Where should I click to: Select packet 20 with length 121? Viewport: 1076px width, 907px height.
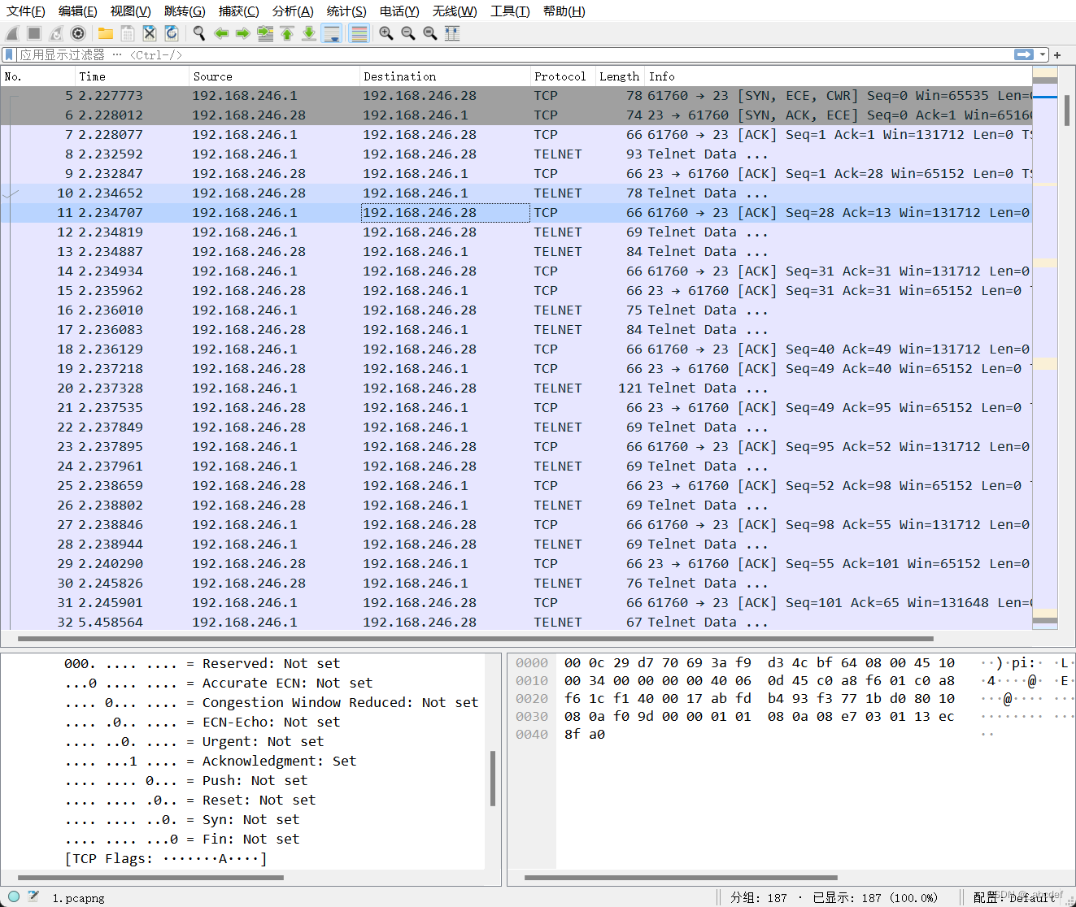[516, 388]
